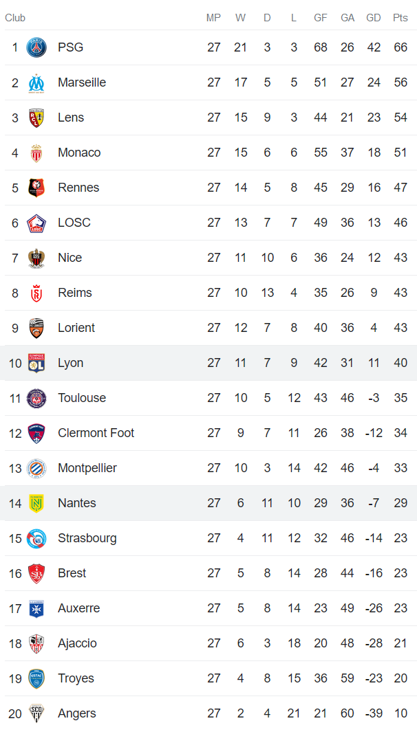
Task: Select the LOSC club crest
Action: (36, 223)
